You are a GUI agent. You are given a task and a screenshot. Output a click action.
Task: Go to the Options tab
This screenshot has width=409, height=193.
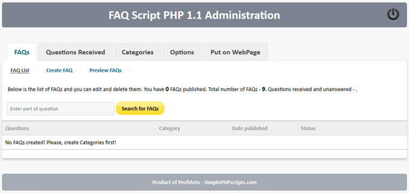pyautogui.click(x=182, y=52)
